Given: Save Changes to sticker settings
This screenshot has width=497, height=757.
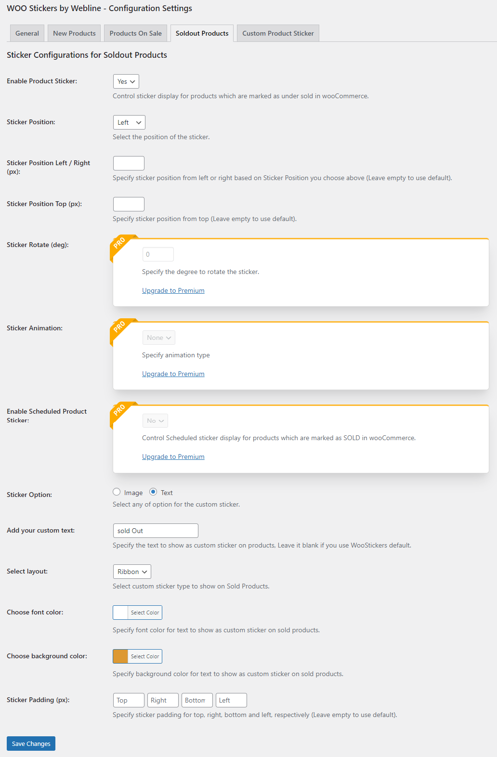Looking at the screenshot, I should coord(31,744).
